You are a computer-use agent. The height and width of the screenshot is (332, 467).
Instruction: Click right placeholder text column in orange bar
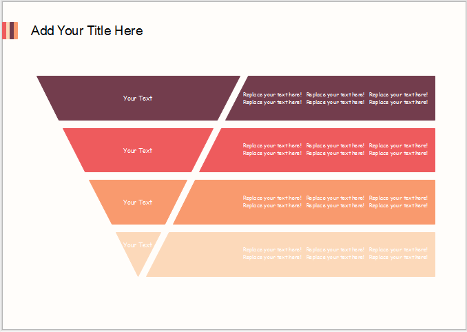398,202
